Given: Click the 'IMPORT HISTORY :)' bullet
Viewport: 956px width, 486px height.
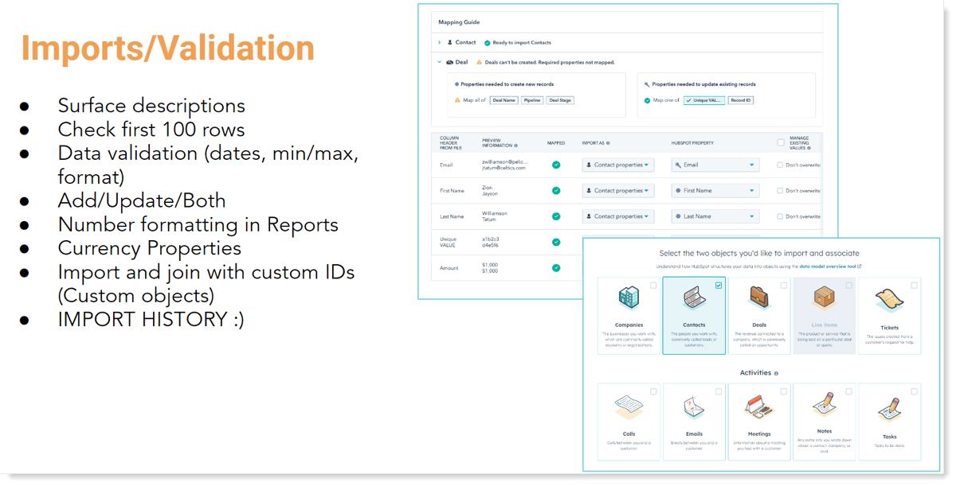Looking at the screenshot, I should click(151, 320).
